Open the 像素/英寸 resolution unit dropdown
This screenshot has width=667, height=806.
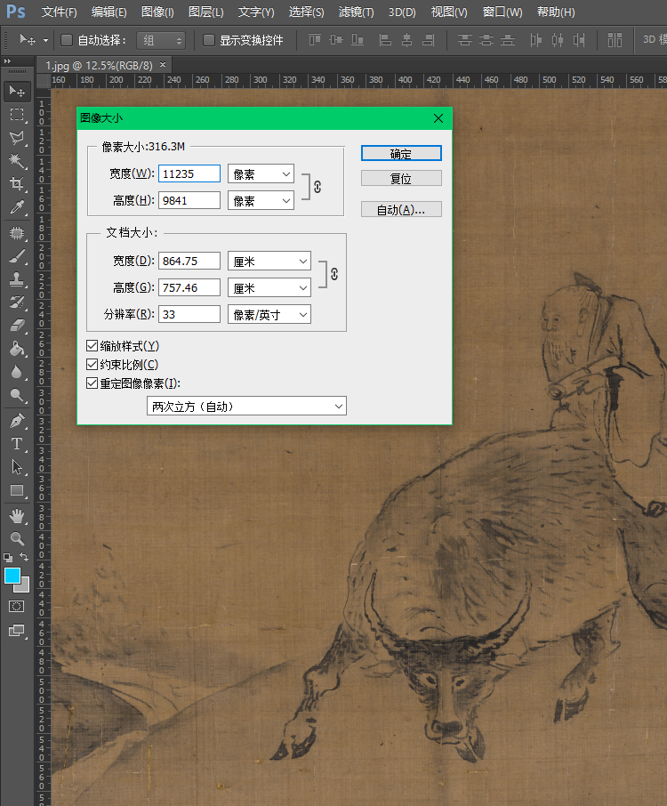(x=269, y=315)
